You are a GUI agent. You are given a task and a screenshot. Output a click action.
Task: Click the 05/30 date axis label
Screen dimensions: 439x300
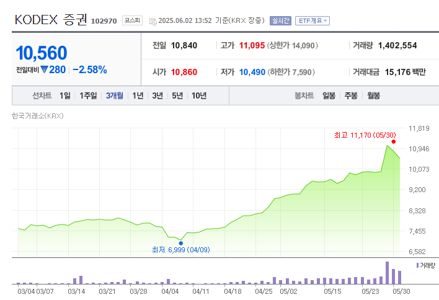click(x=401, y=291)
